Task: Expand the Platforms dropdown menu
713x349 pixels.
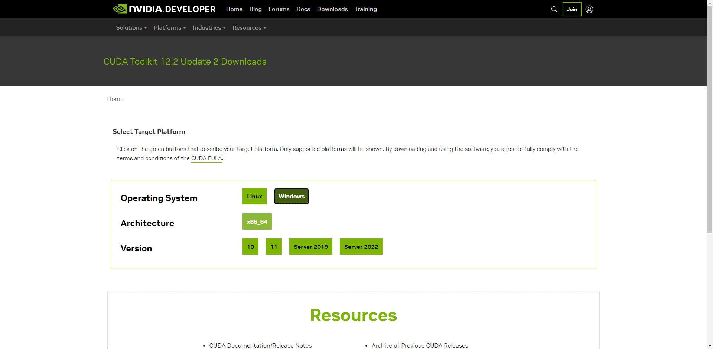Action: pyautogui.click(x=170, y=28)
